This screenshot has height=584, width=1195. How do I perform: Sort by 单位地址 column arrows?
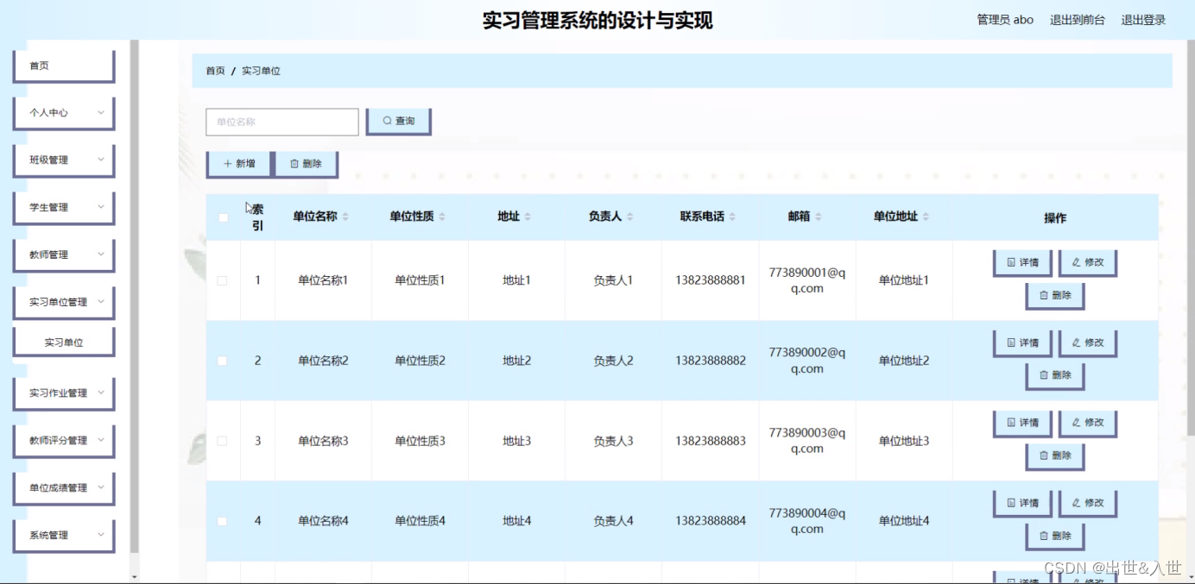click(x=926, y=217)
